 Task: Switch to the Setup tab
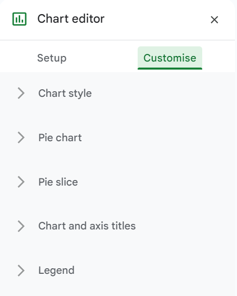[x=52, y=58]
